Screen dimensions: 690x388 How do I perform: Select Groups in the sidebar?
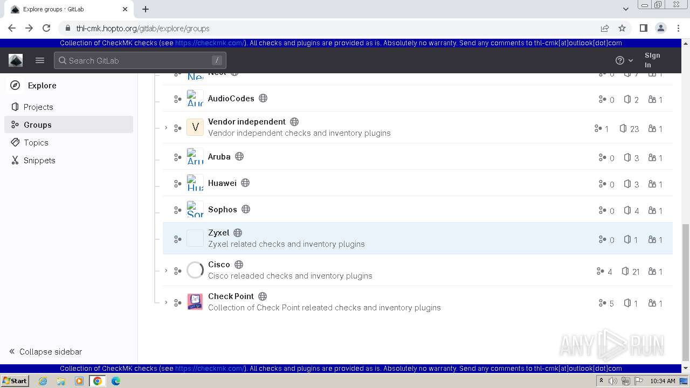point(69,124)
